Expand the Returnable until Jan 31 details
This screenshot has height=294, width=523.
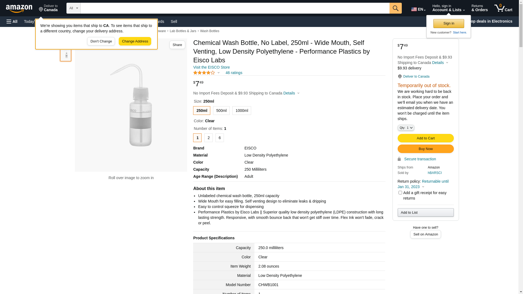click(423, 184)
